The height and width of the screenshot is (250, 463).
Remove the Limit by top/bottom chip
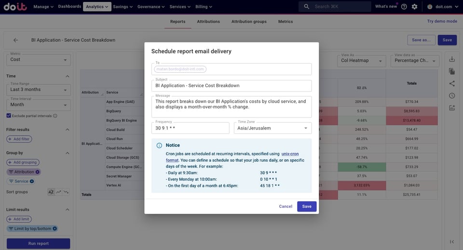tap(54, 228)
